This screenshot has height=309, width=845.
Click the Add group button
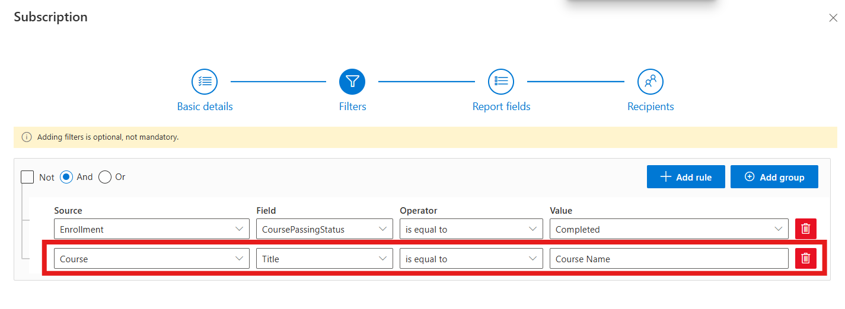[774, 177]
